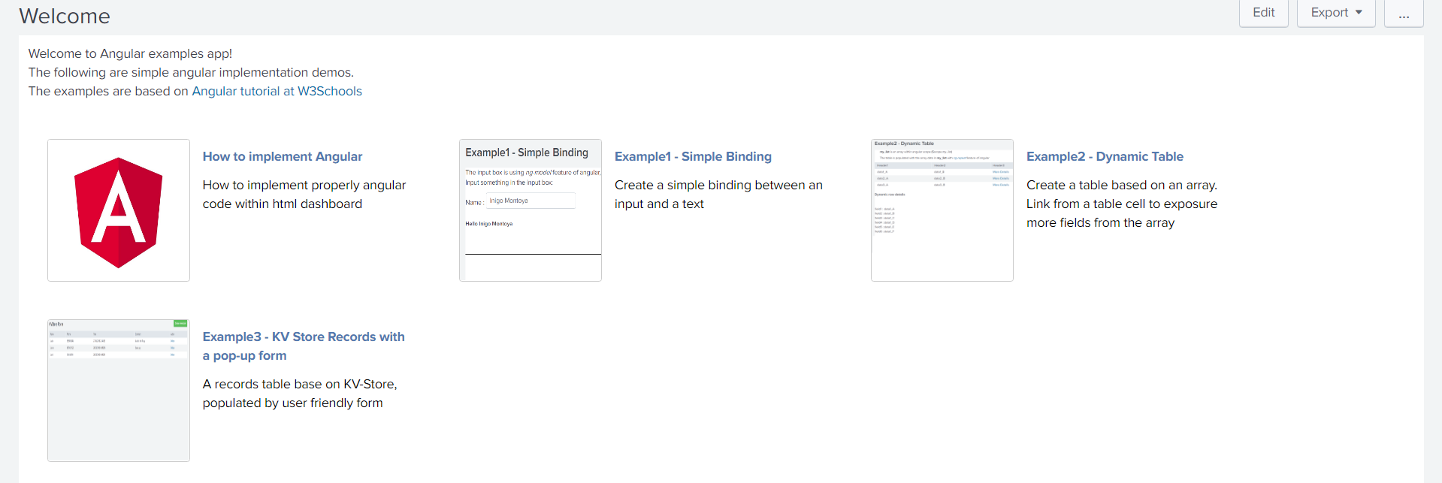Viewport: 1442px width, 483px height.
Task: Expand the Export dropdown
Action: [x=1335, y=13]
